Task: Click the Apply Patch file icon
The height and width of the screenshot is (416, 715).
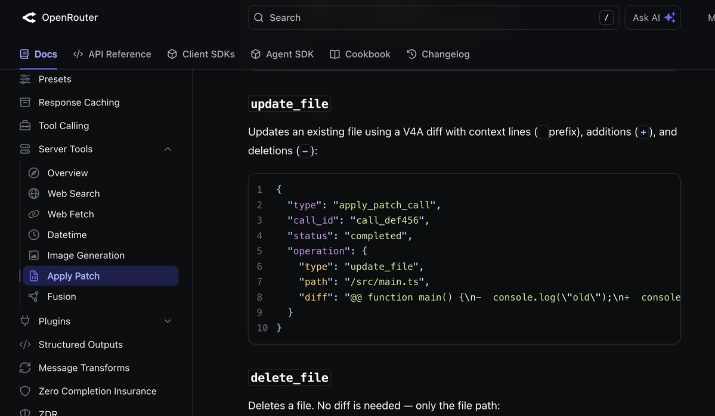Action: pos(34,276)
